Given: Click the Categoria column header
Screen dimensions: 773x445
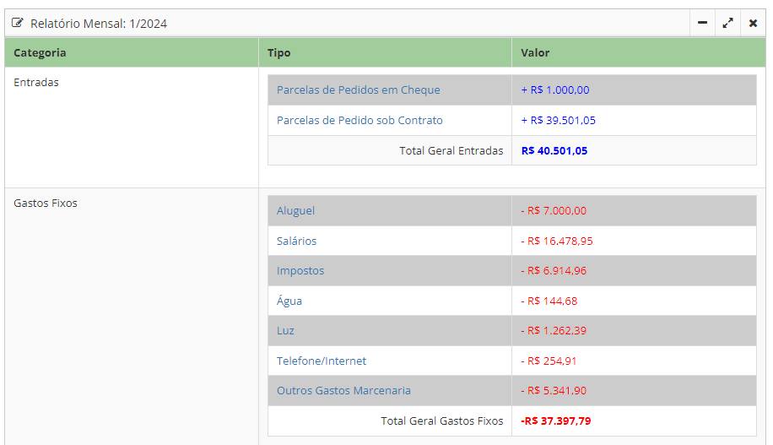Looking at the screenshot, I should point(40,53).
